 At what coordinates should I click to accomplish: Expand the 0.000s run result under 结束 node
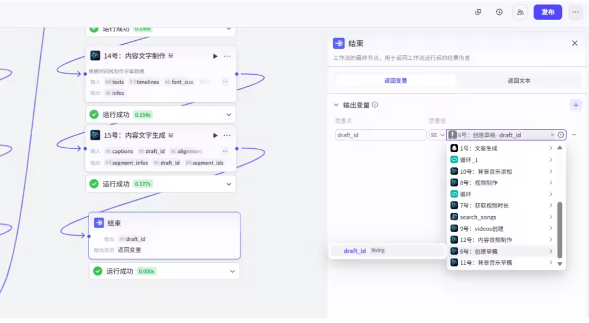232,271
